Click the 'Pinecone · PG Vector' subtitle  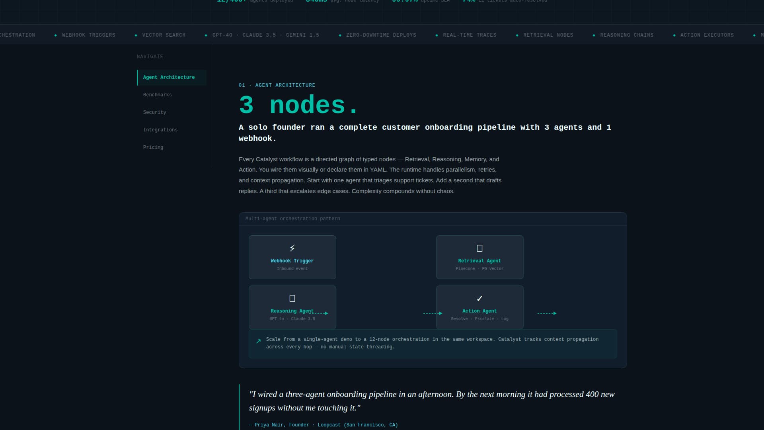pos(479,269)
